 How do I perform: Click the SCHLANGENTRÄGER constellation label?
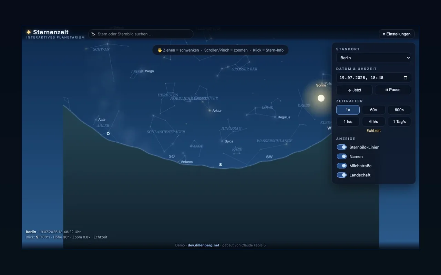click(166, 132)
